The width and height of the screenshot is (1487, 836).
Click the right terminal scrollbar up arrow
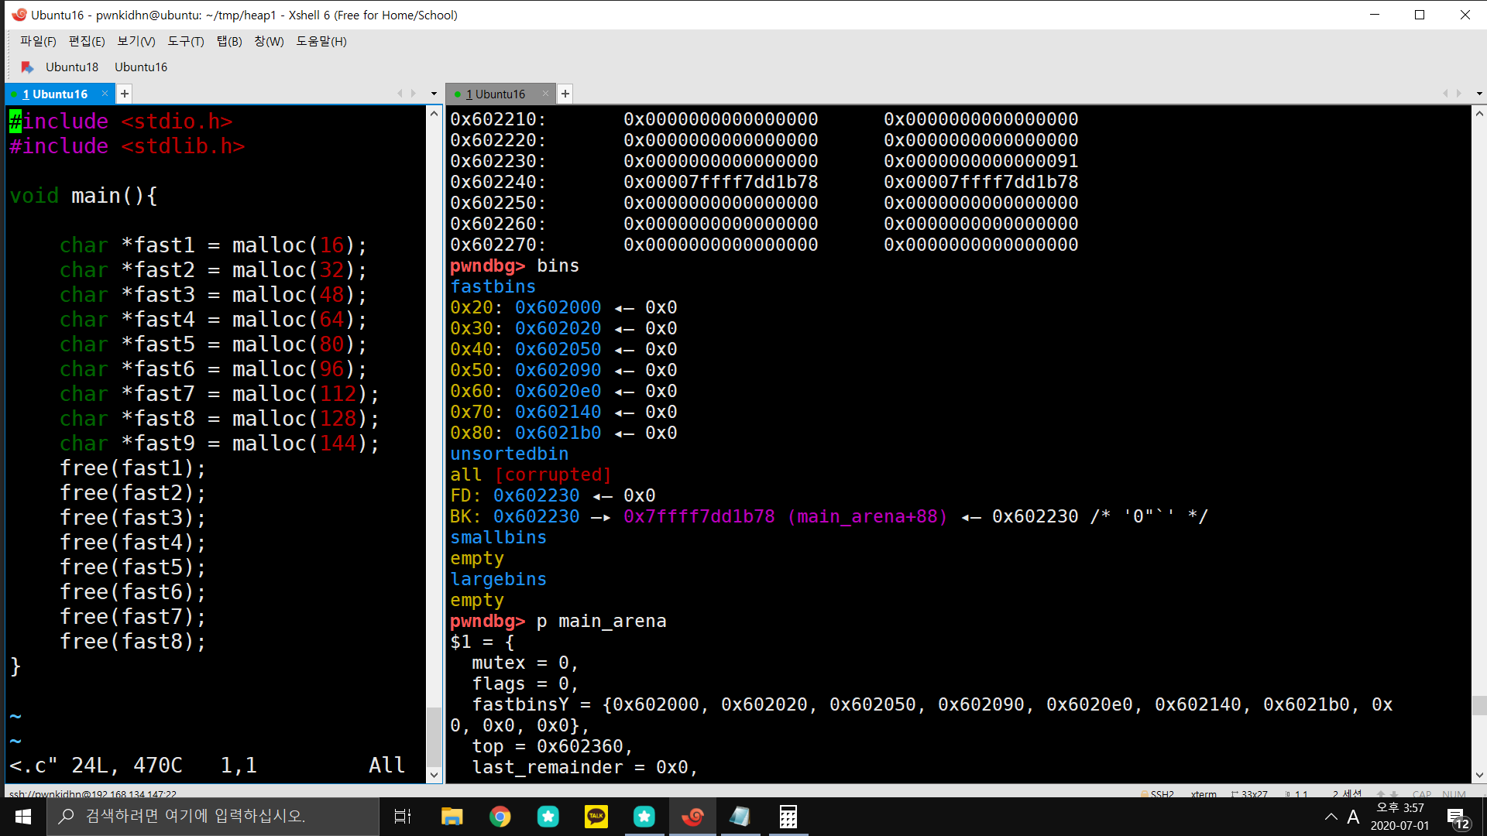click(x=1479, y=114)
